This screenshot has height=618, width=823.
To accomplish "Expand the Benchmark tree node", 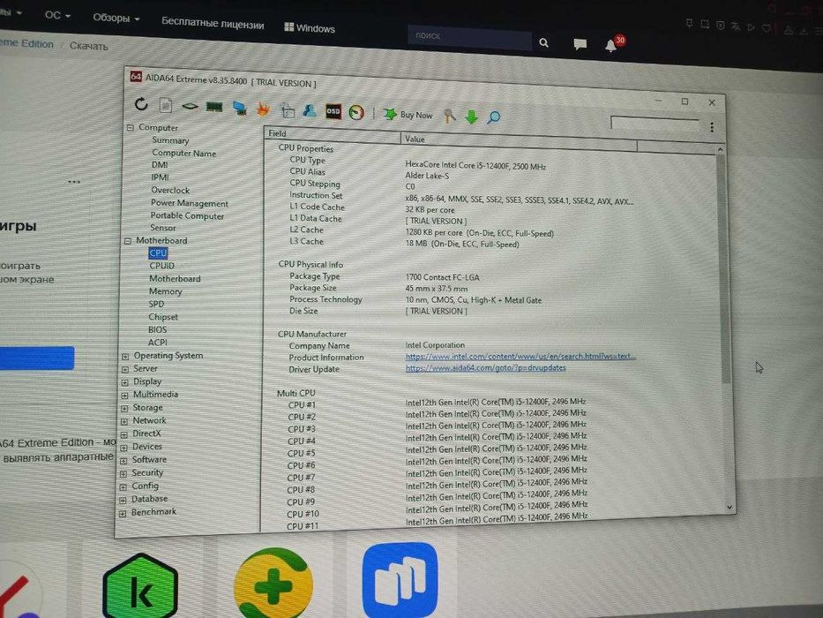I will 123,514.
